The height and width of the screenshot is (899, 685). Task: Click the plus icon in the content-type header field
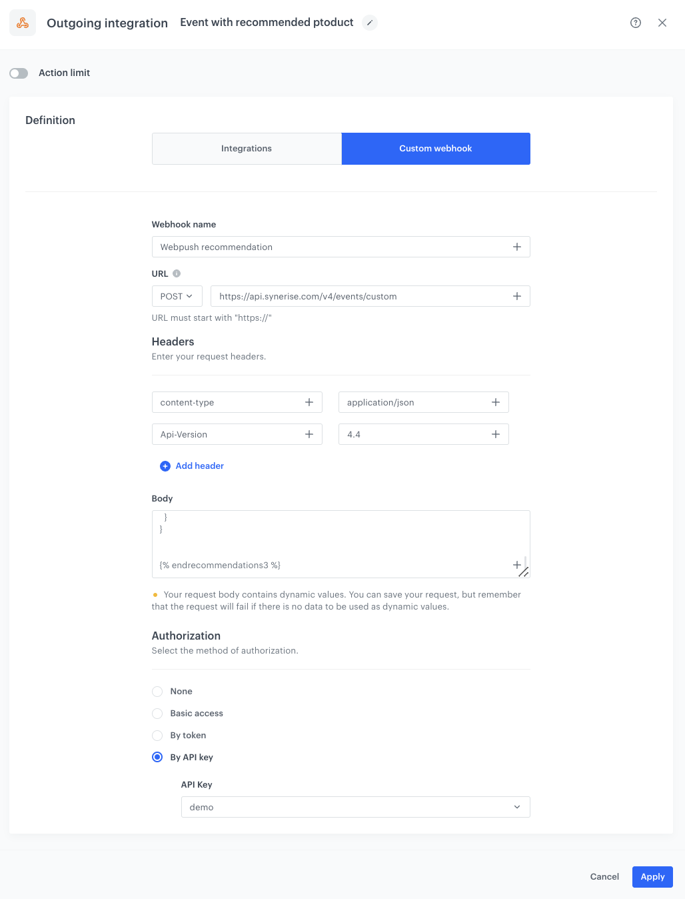(x=309, y=402)
